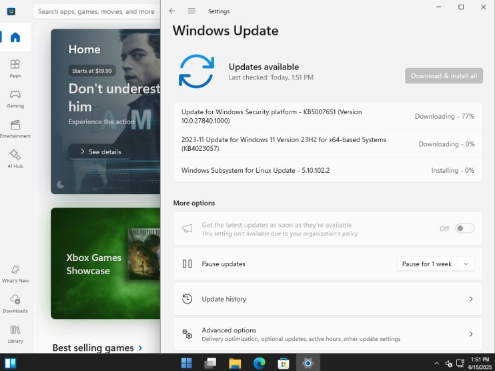Click Starts at $19.99 badge

(92, 71)
